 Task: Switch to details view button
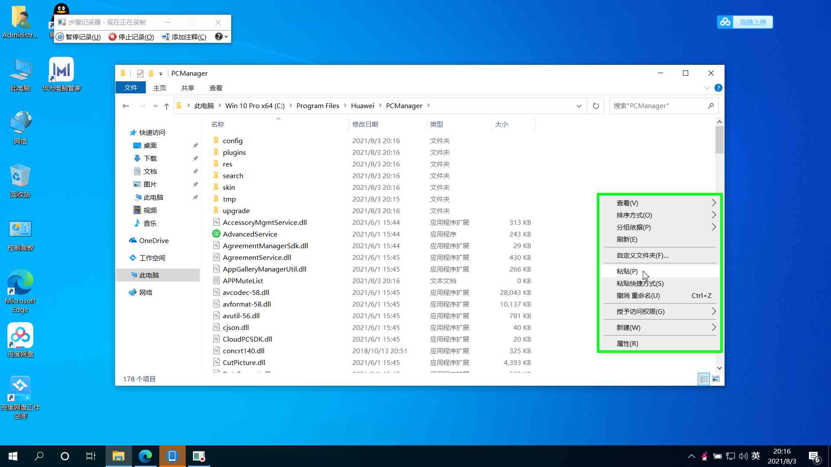point(704,379)
